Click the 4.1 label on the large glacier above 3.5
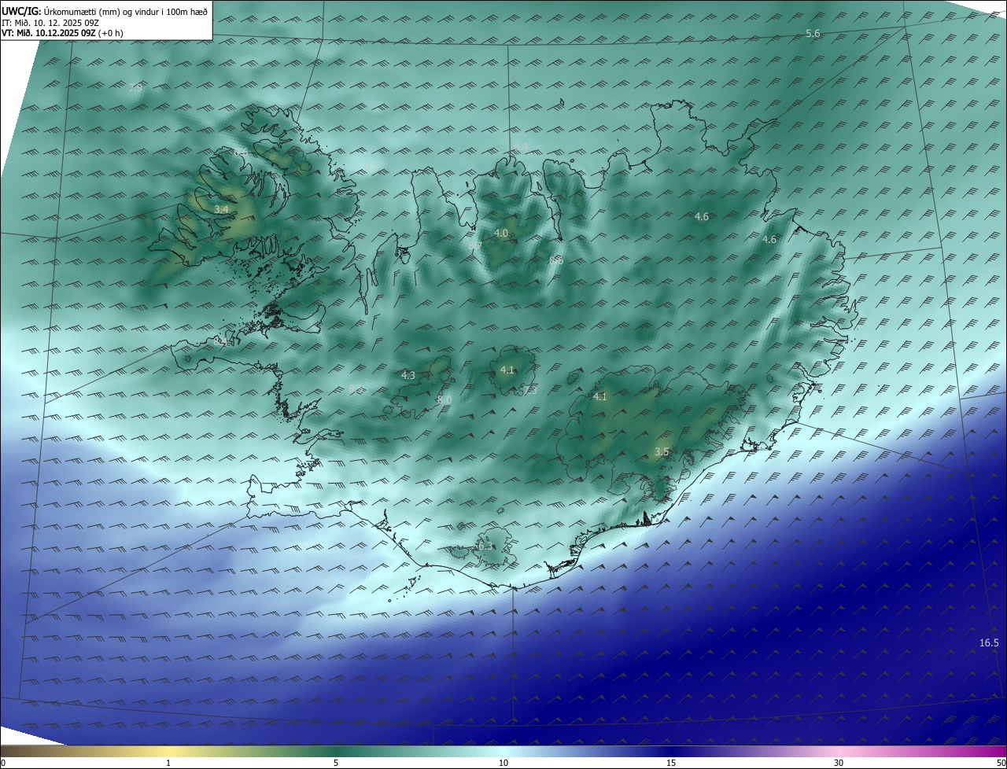Image resolution: width=1007 pixels, height=769 pixels. [x=600, y=397]
